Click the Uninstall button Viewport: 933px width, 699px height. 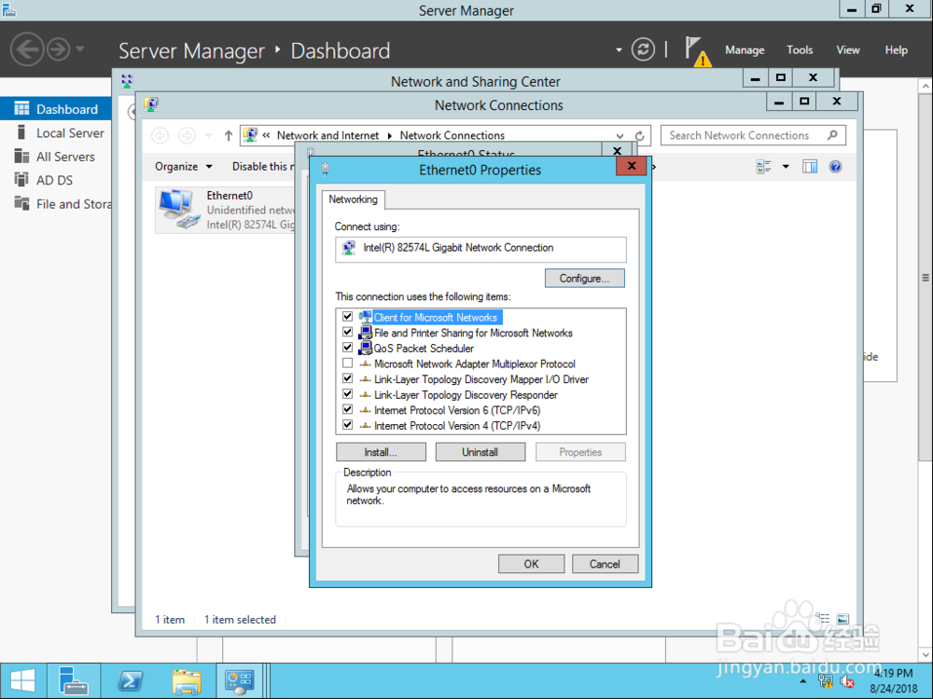point(480,452)
